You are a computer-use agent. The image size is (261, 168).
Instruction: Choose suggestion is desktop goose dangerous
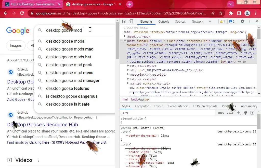point(72,96)
